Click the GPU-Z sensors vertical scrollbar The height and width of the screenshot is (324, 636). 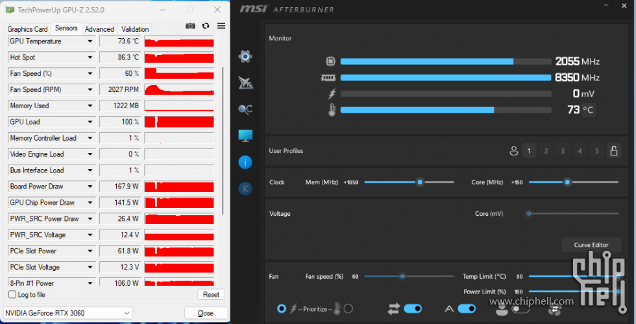[222, 141]
